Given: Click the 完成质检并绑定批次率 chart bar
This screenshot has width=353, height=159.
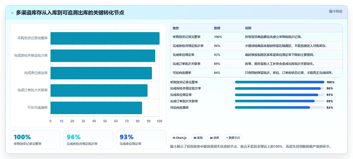Looking at the screenshot, I should pyautogui.click(x=103, y=56).
